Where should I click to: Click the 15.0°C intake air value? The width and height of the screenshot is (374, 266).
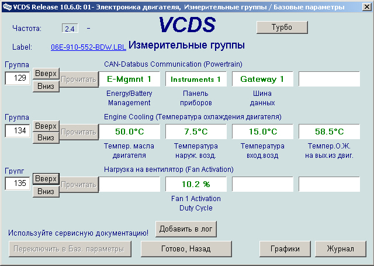click(262, 132)
